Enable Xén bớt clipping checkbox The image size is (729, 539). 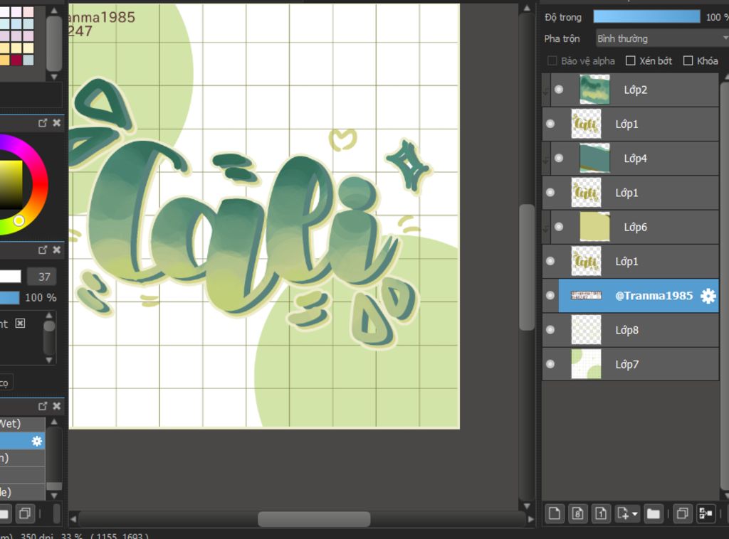[631, 61]
